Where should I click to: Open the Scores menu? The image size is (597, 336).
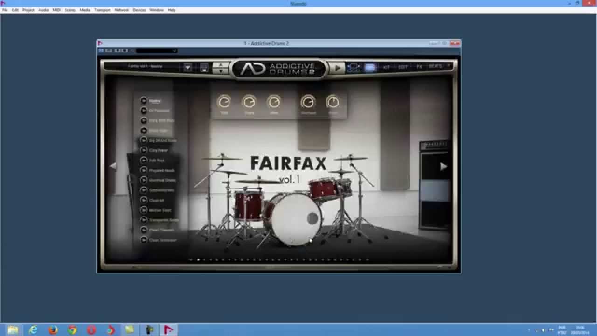pyautogui.click(x=70, y=10)
